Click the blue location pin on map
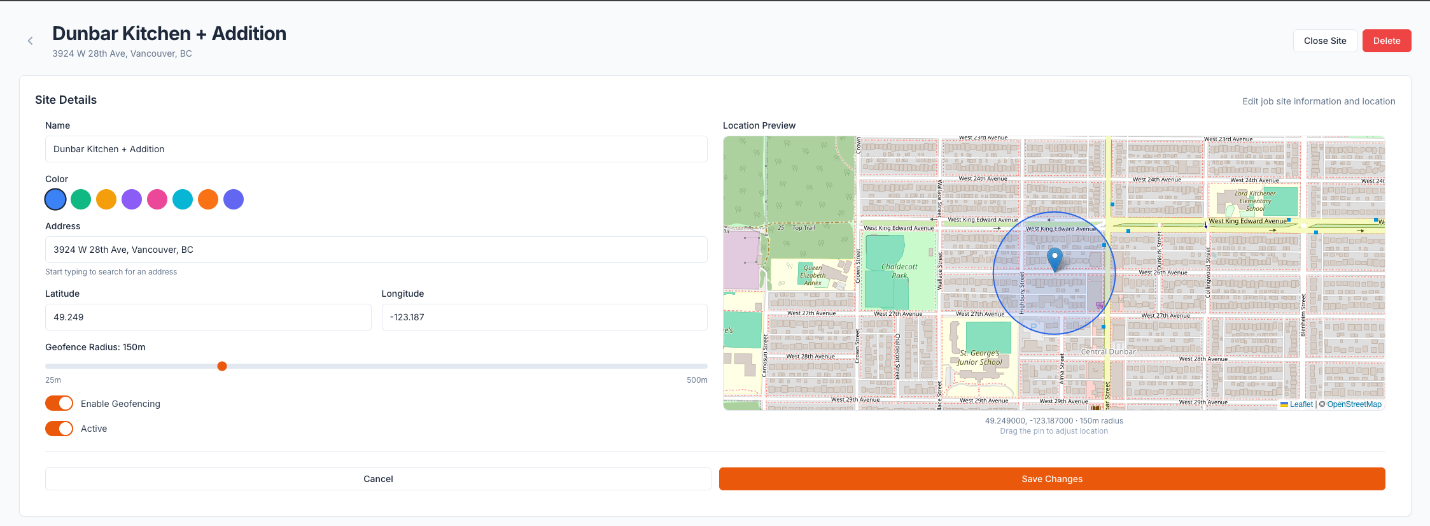Screen dimensions: 1430x526 (x=1055, y=259)
